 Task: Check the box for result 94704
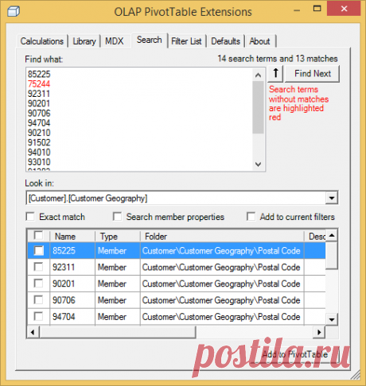point(38,316)
